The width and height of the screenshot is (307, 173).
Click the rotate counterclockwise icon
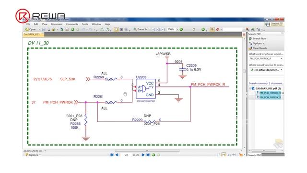coord(102,29)
